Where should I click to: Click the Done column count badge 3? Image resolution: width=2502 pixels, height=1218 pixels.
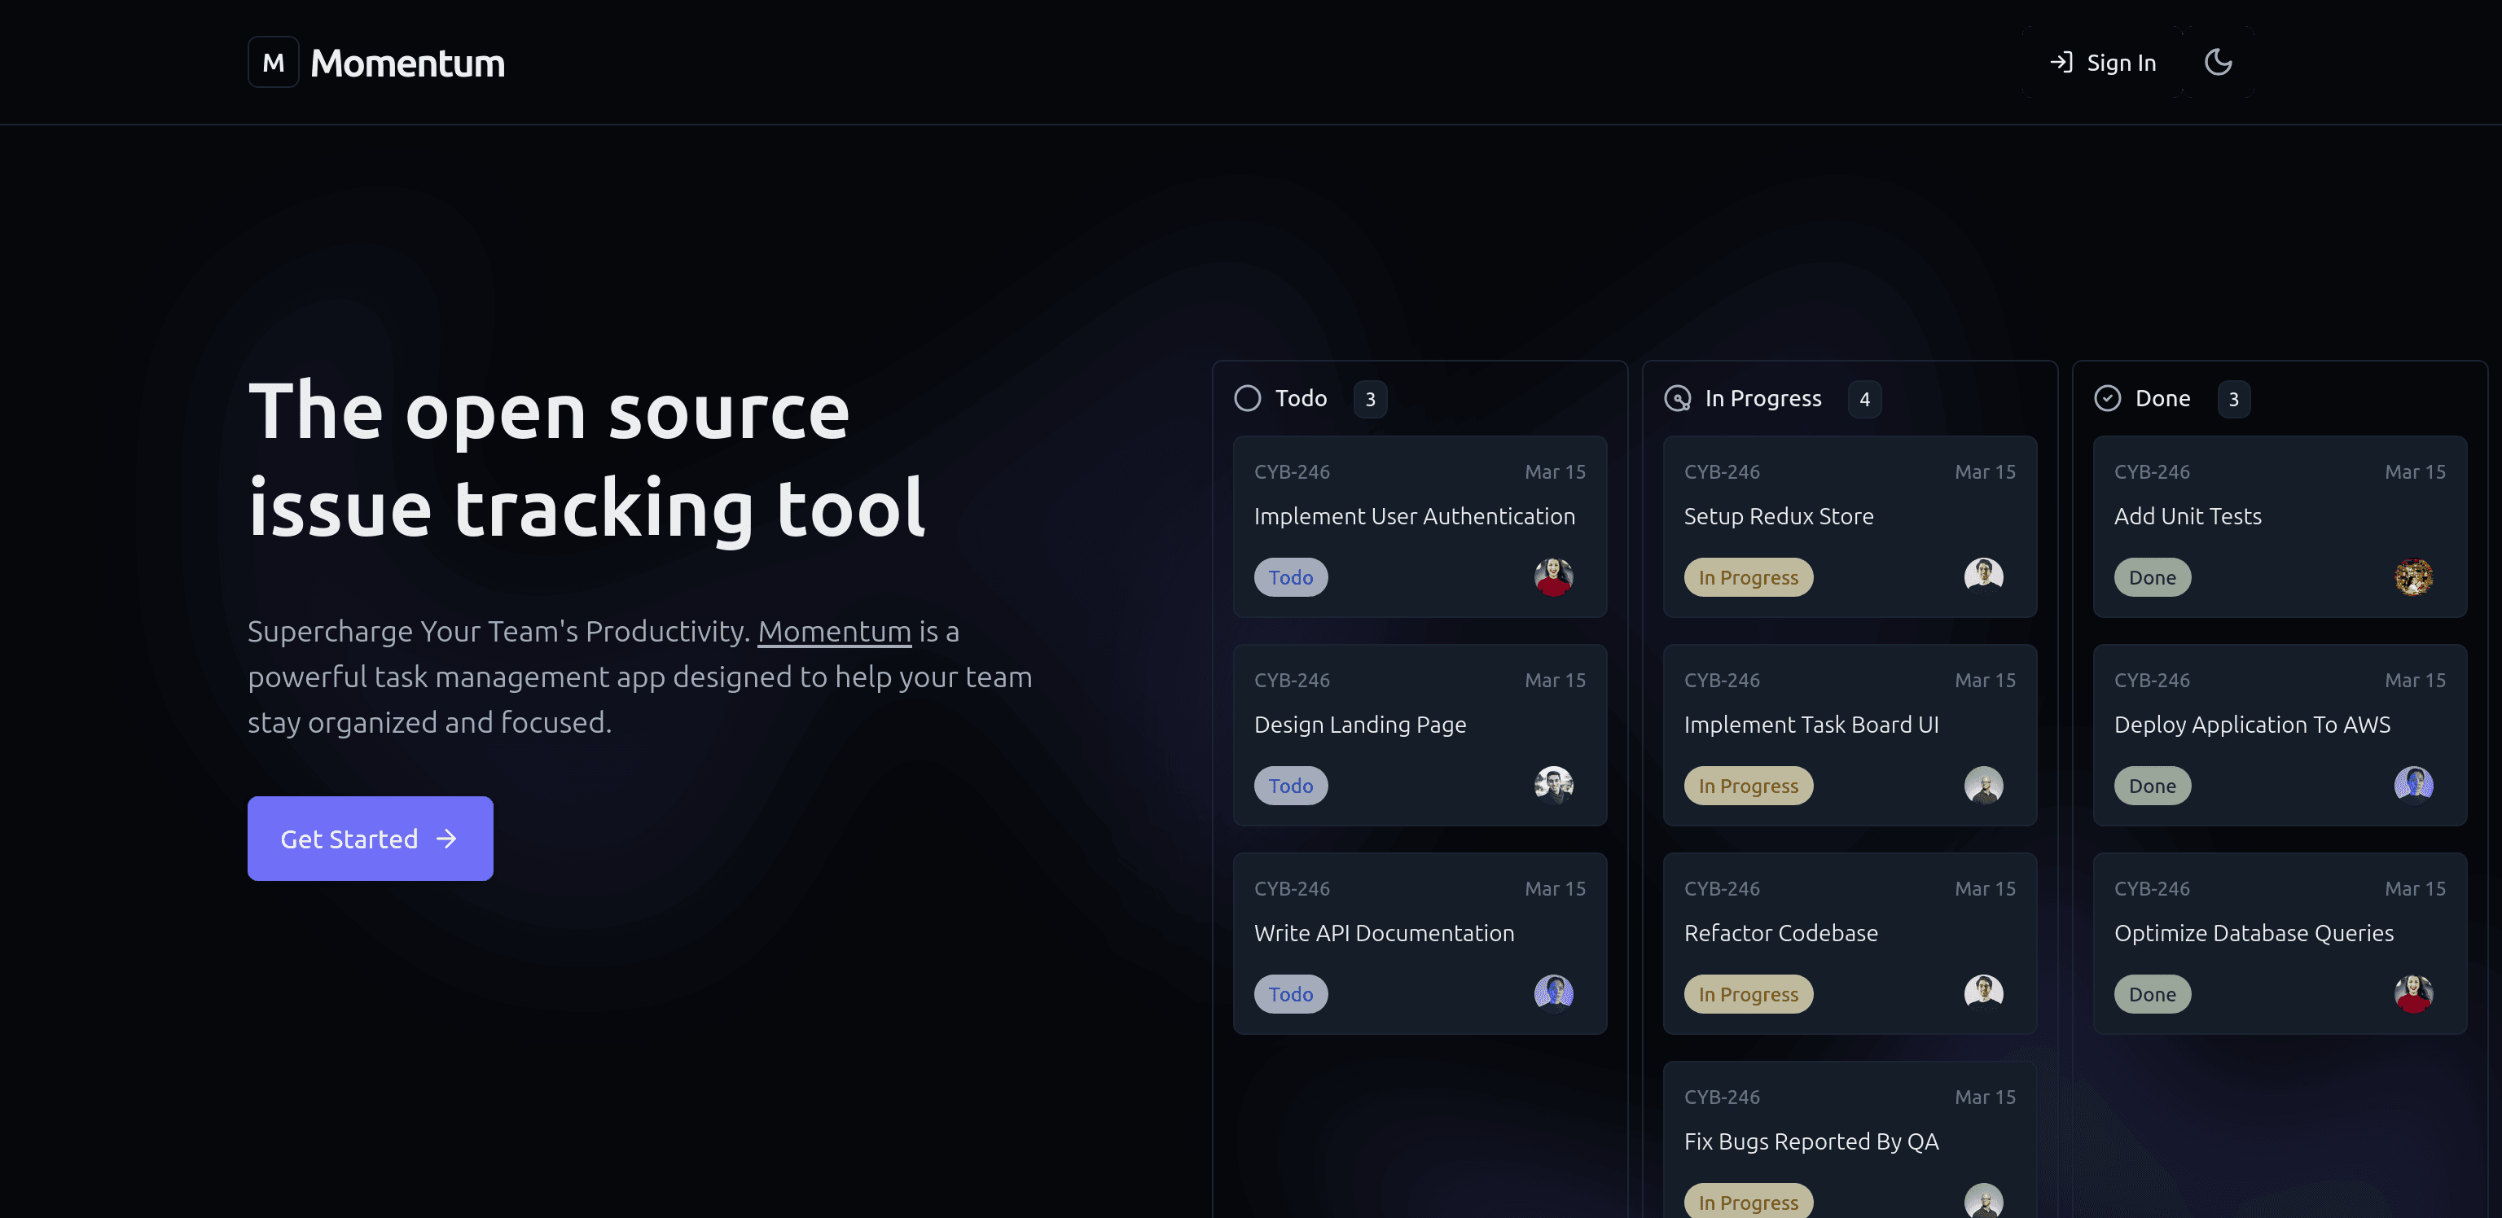pos(2234,399)
